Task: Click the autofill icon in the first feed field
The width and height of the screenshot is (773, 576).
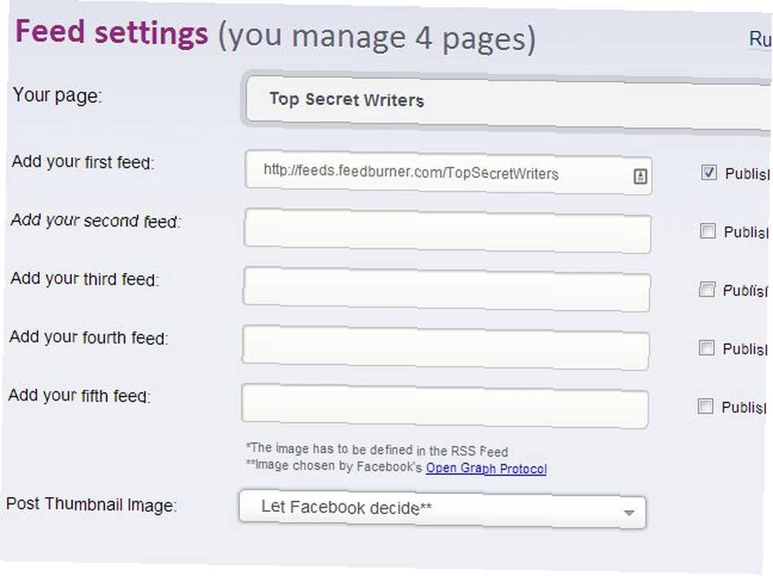Action: (x=640, y=176)
